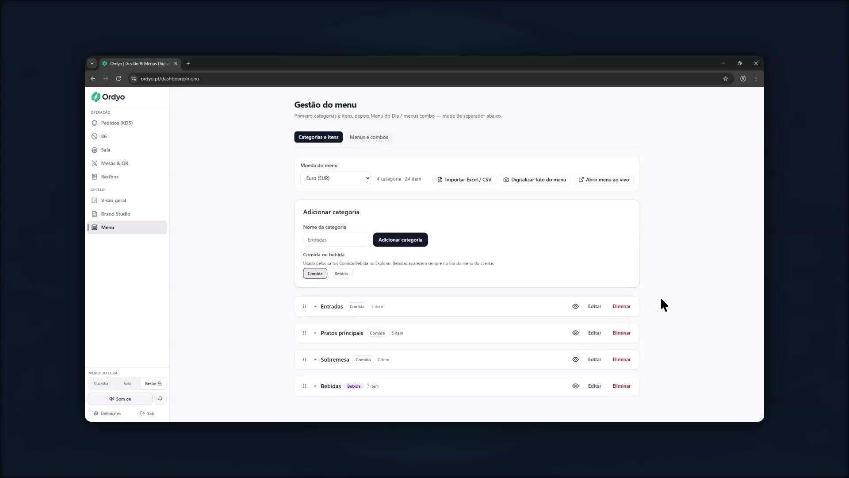
Task: Toggle visibility of Pratos principais category
Action: (575, 333)
